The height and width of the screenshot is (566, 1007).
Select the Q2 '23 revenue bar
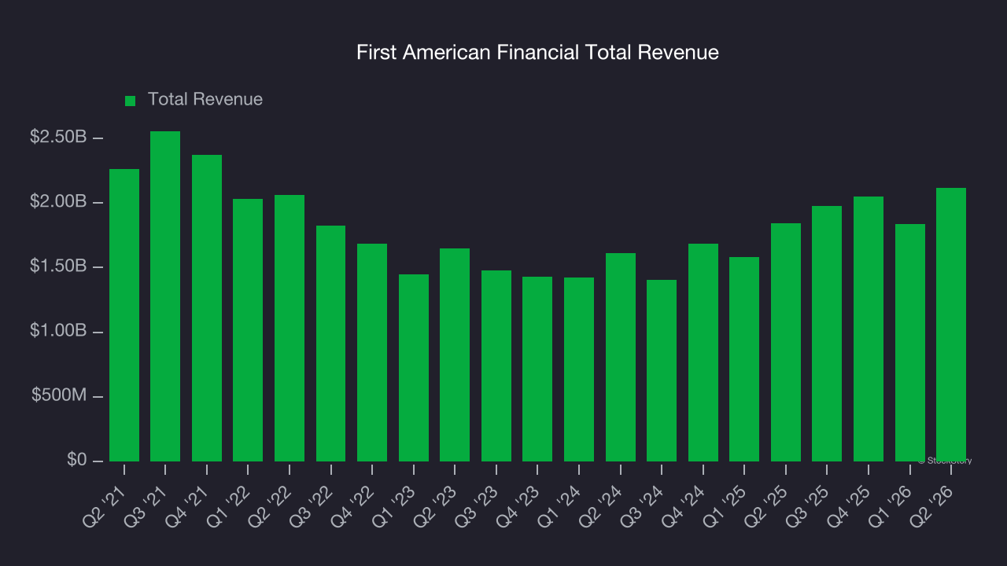pos(455,355)
